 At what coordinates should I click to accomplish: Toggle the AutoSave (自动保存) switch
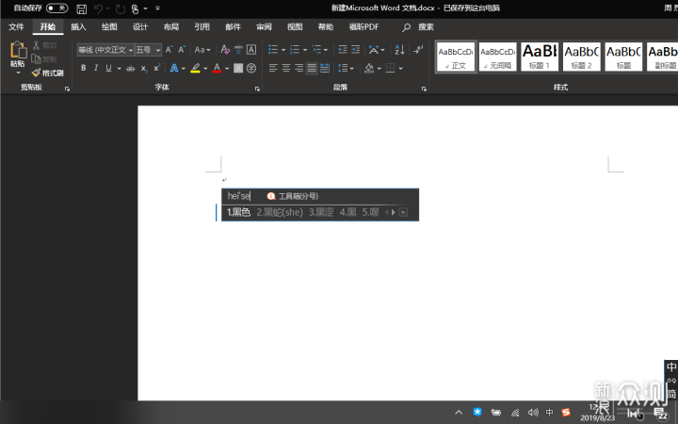click(x=57, y=8)
